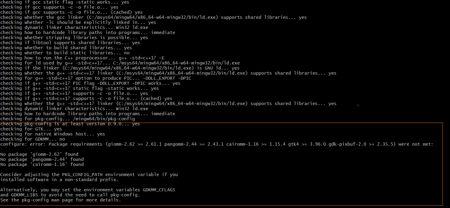
Task: Click the 'checking for GDKMM... no' line
Action: 33,139
